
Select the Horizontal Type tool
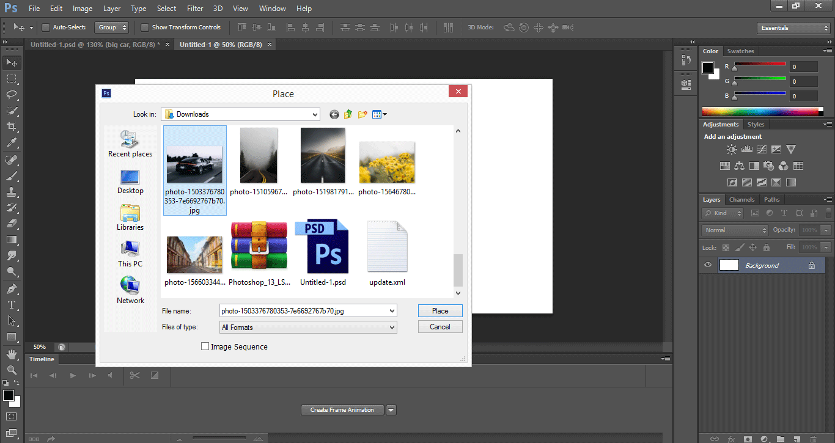11,304
